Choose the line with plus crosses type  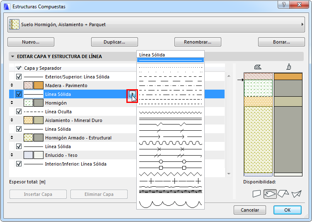(170, 181)
